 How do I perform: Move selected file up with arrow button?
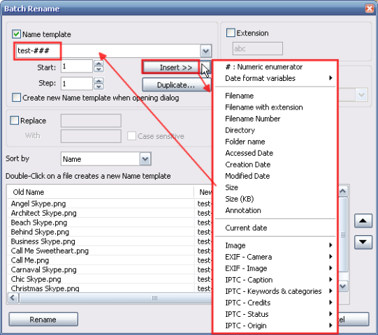click(x=363, y=221)
